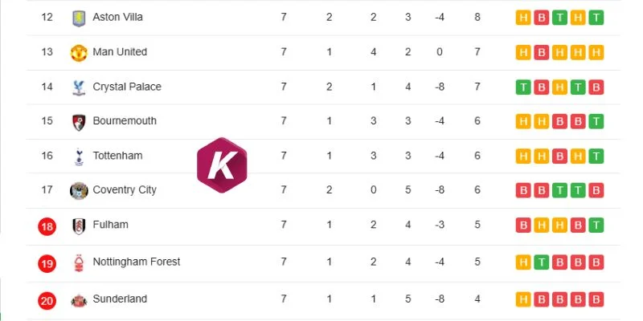
Task: Click the Fulham club crest
Action: (x=79, y=226)
